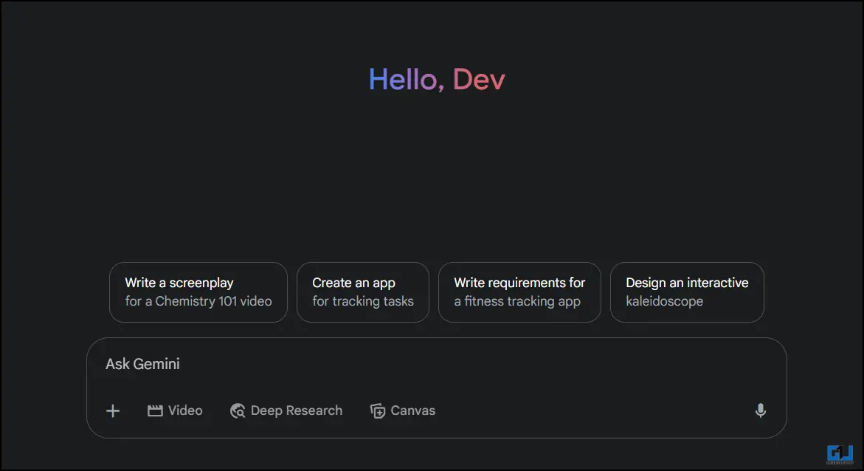Screen dimensions: 864x471
Task: Click the microphone voice input icon
Action: pyautogui.click(x=761, y=410)
